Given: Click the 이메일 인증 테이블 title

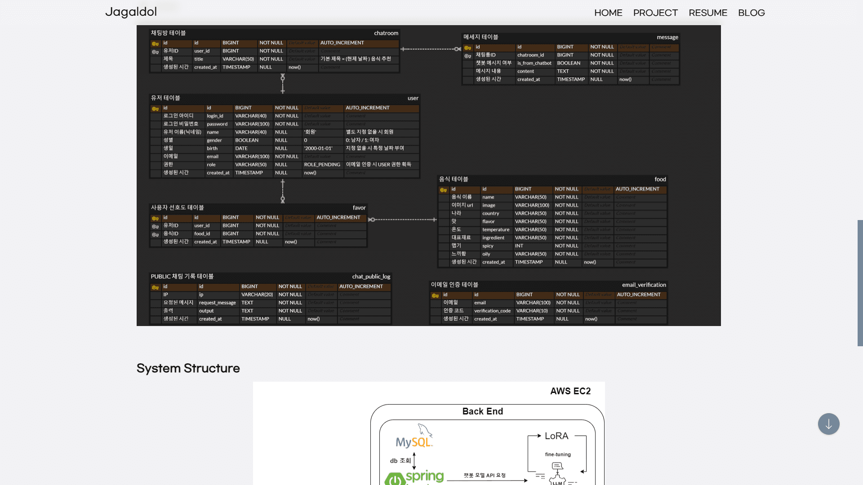Looking at the screenshot, I should tap(454, 285).
